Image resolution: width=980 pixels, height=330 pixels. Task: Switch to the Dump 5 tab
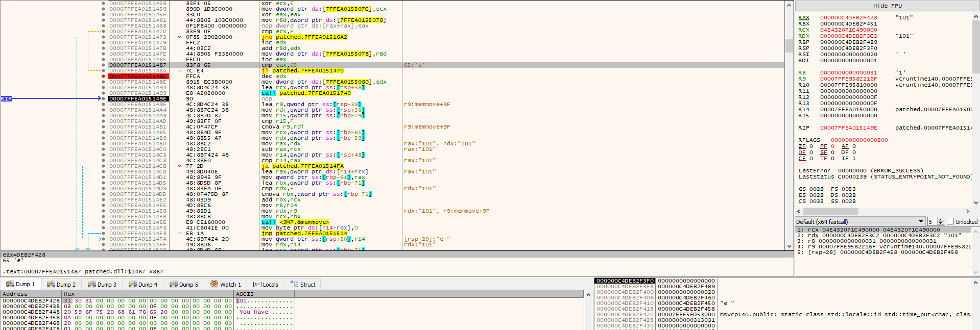(x=184, y=285)
